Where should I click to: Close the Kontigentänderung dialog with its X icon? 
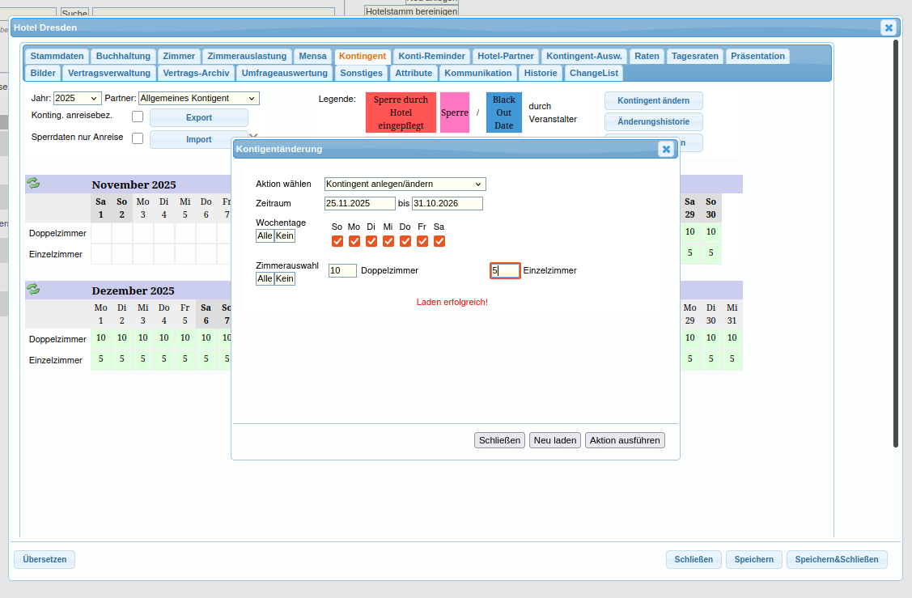(x=665, y=149)
